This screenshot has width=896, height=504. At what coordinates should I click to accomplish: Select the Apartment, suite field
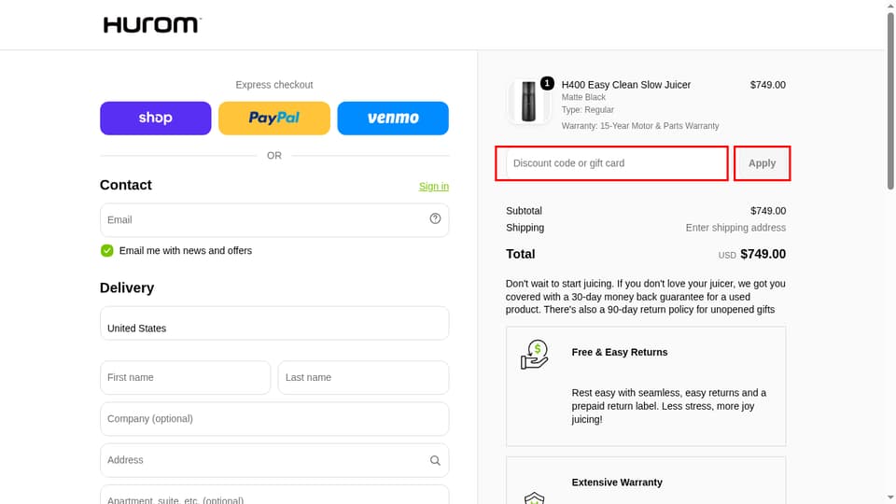[x=274, y=495]
